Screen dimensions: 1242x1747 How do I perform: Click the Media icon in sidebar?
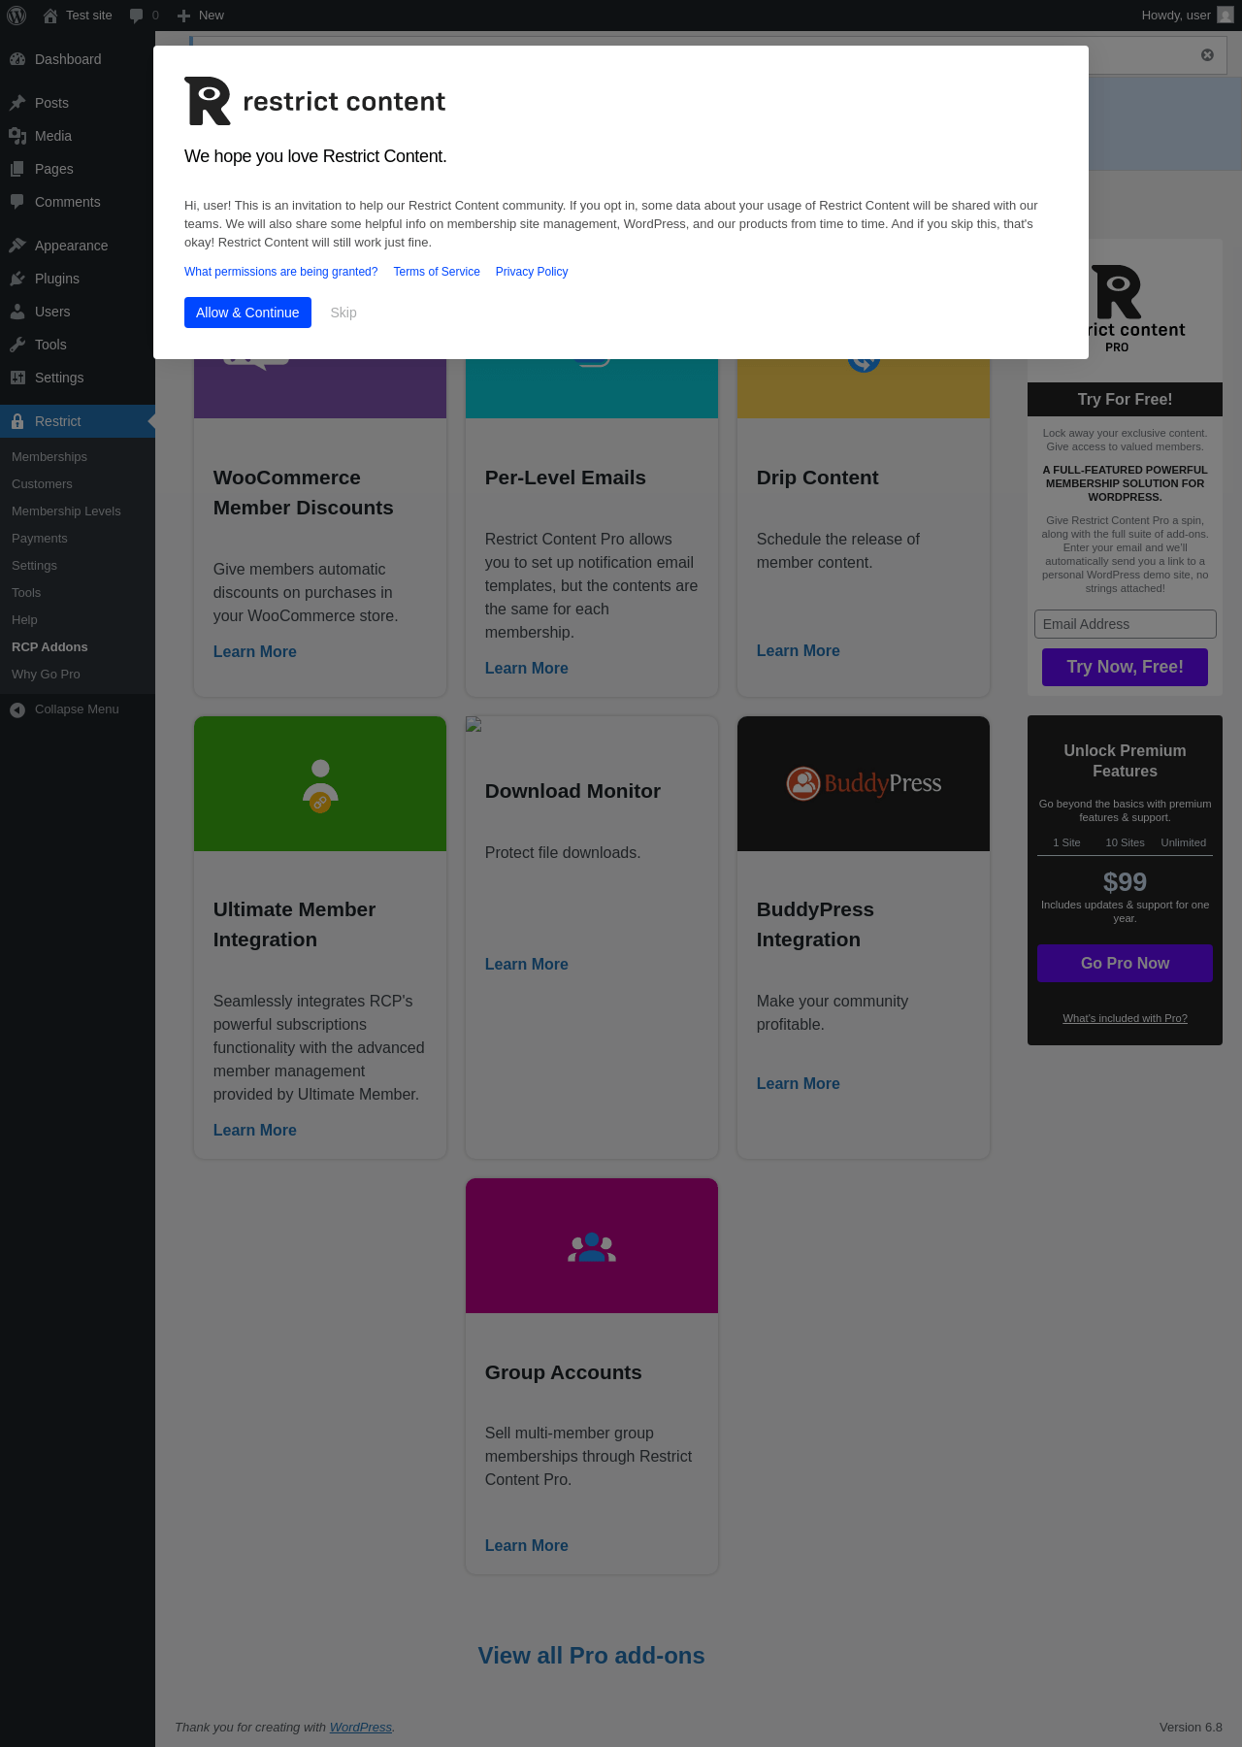pyautogui.click(x=17, y=136)
